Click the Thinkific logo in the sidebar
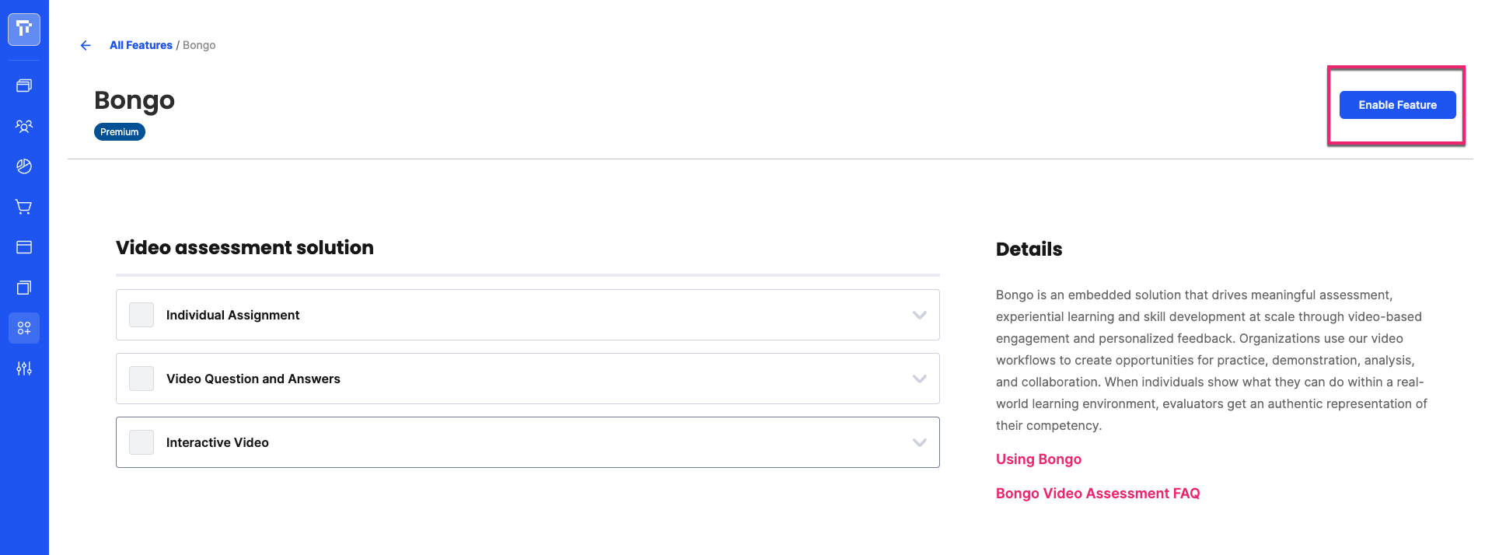Viewport: 1492px width, 555px height. pyautogui.click(x=24, y=30)
